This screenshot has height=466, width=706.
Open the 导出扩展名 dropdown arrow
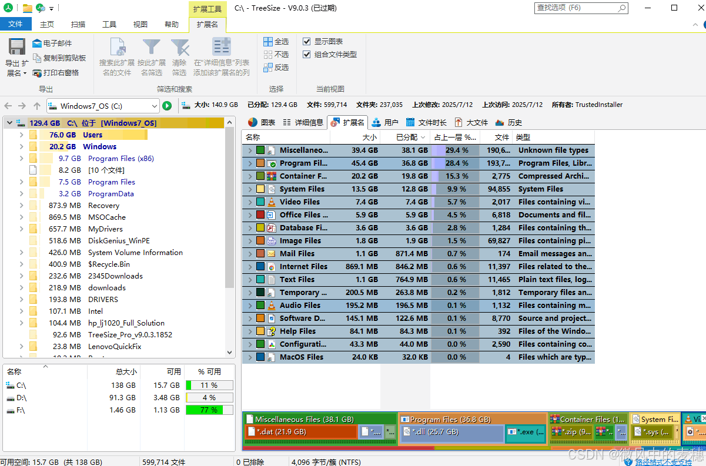(25, 73)
